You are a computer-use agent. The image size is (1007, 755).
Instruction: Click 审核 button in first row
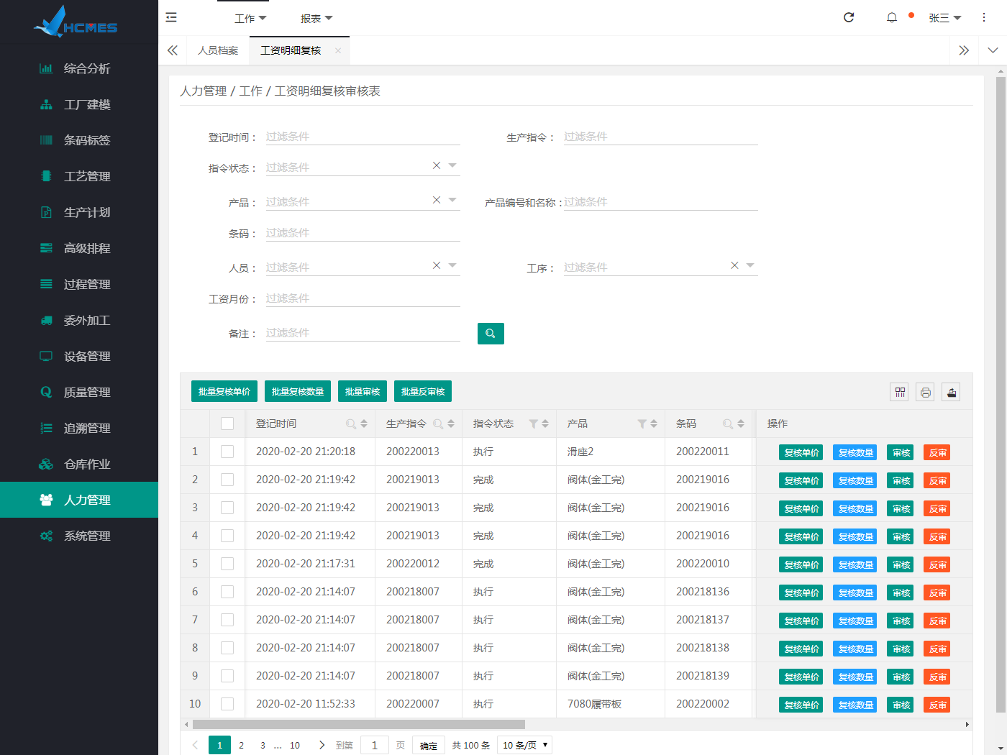pos(900,452)
